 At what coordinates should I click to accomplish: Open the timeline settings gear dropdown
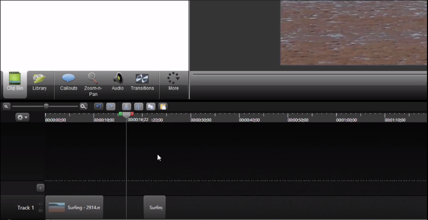pyautogui.click(x=22, y=117)
